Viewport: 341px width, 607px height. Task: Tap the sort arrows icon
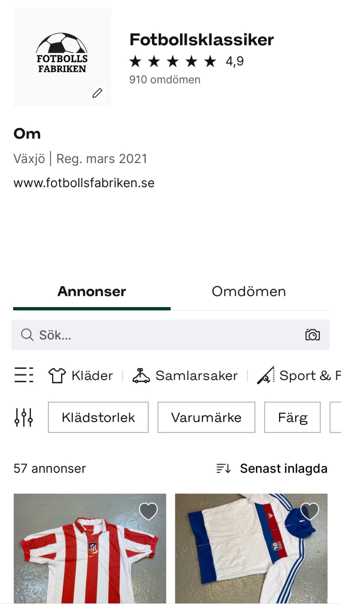(224, 468)
